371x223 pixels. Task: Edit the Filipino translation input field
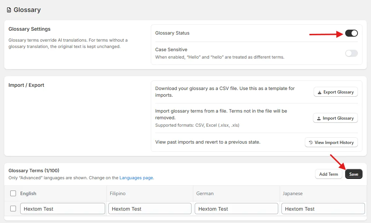[x=150, y=209]
